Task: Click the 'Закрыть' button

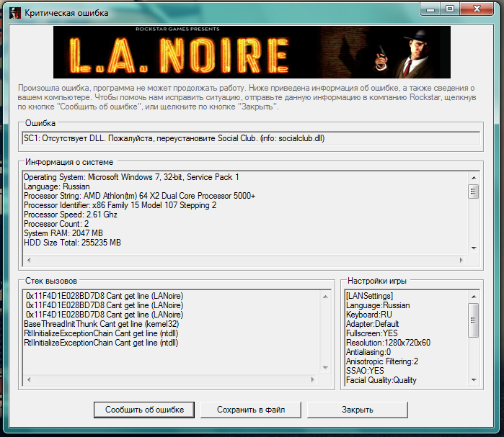Action: coord(358,410)
